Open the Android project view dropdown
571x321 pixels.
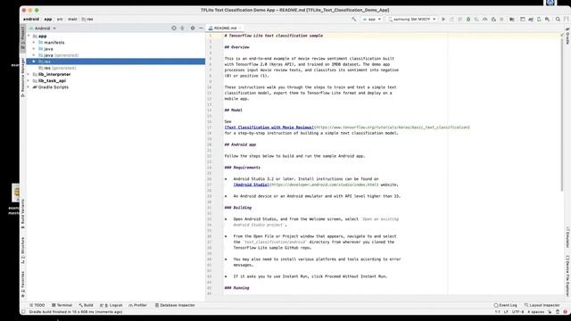(x=43, y=28)
